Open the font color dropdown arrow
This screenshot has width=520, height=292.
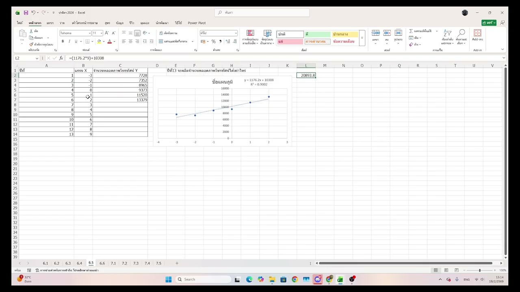[114, 41]
